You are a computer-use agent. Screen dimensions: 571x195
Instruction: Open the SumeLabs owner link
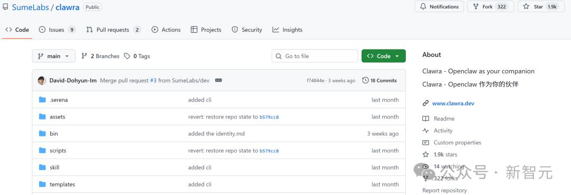[30, 7]
